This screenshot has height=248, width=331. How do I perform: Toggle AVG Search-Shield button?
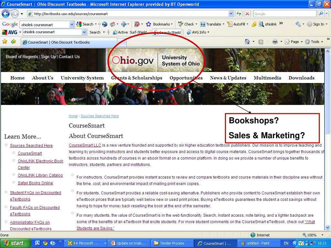point(167,32)
